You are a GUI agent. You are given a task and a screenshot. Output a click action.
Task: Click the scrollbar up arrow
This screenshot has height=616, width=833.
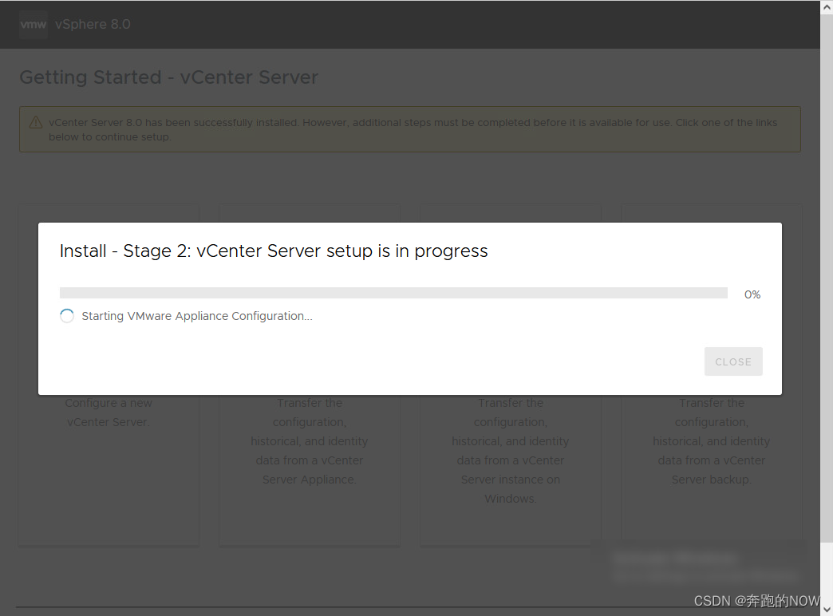point(827,6)
